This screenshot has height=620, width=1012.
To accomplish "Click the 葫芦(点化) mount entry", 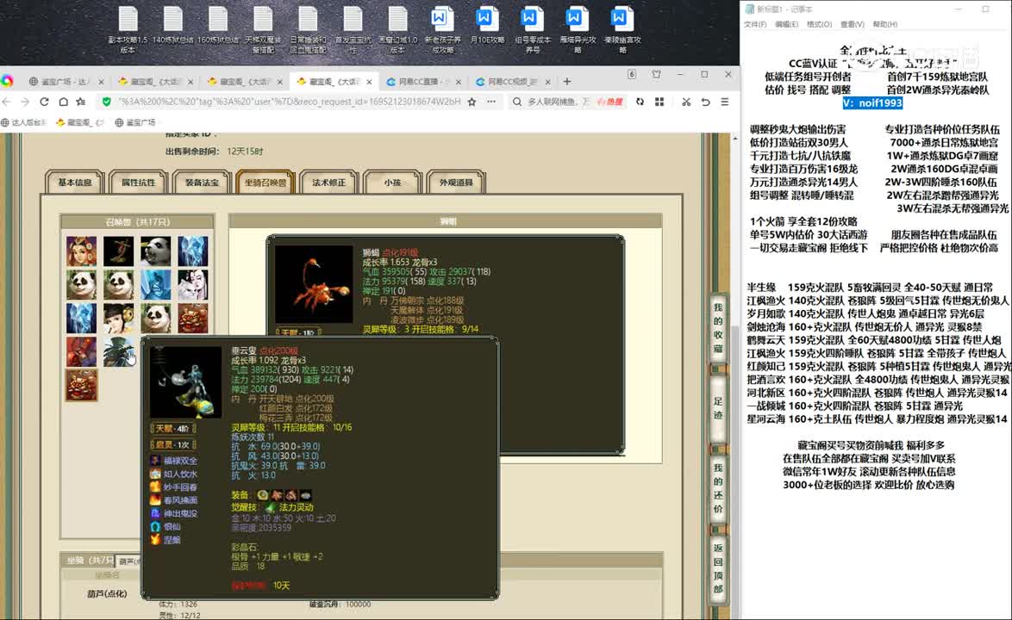I will [x=107, y=593].
